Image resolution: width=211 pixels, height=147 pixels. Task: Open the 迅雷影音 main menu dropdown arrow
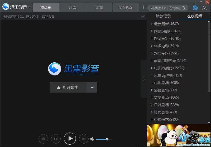[29, 7]
